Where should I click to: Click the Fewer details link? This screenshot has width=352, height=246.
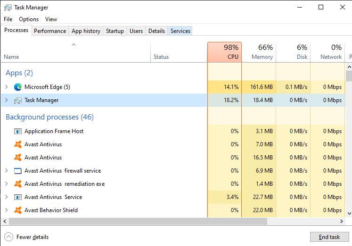(x=33, y=237)
